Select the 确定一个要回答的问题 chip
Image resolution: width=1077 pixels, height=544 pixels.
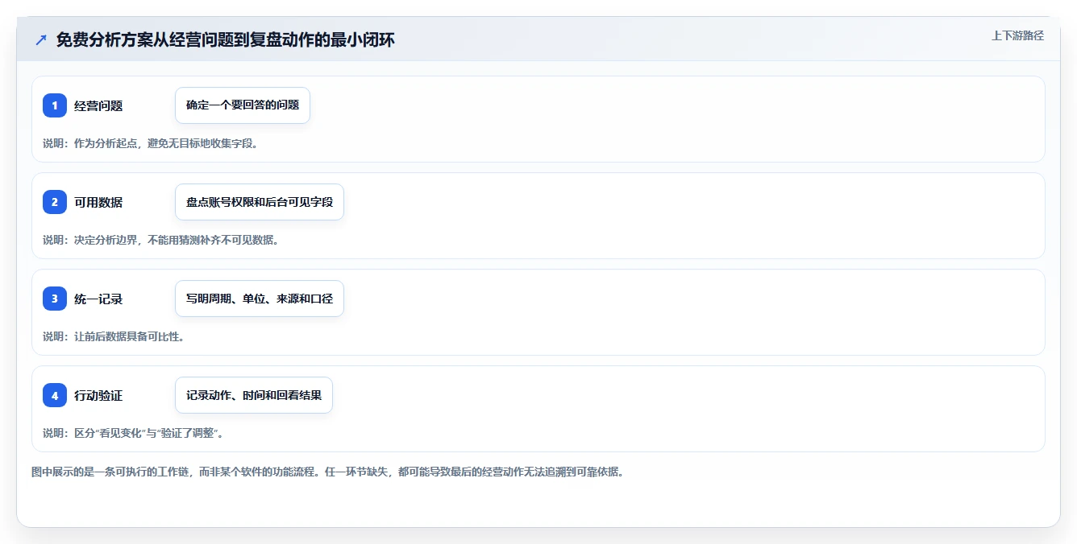[x=243, y=105]
